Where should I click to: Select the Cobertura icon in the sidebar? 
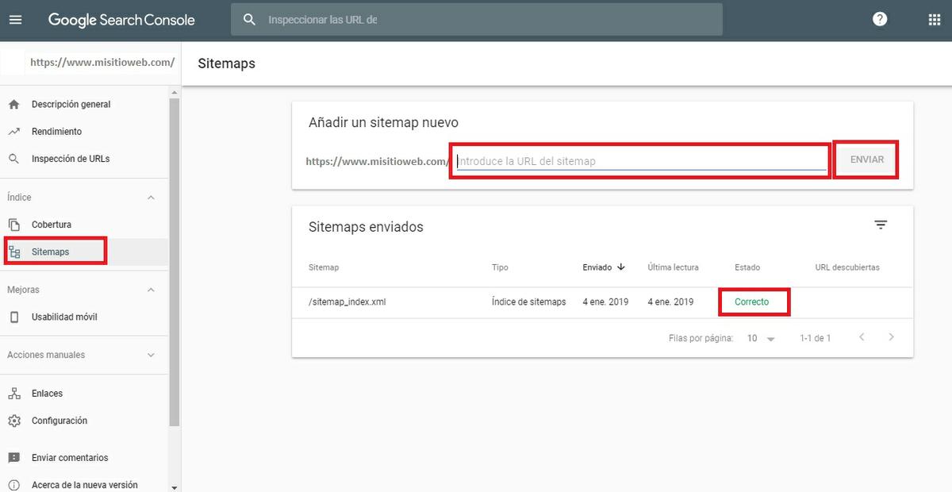click(14, 224)
